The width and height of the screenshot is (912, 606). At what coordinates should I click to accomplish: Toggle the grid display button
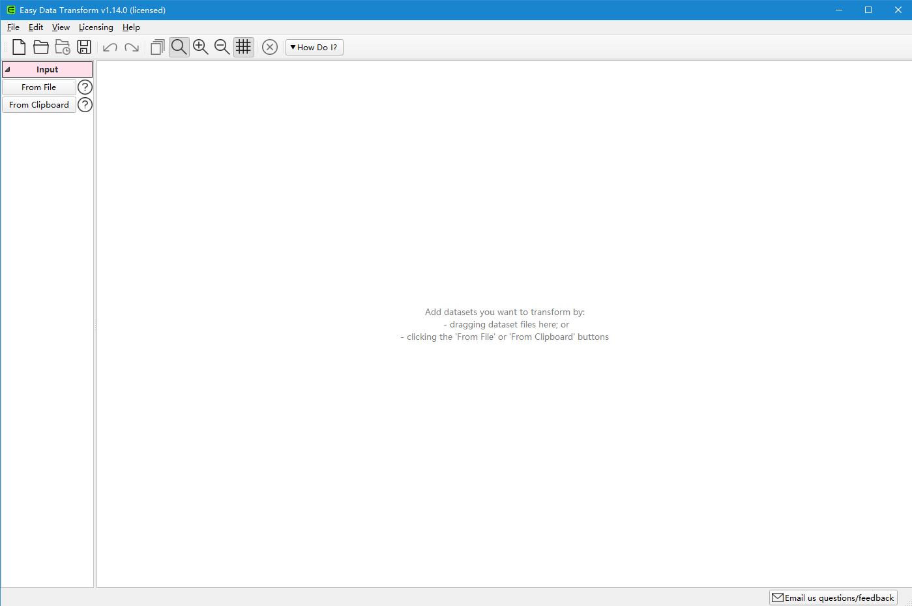point(243,47)
